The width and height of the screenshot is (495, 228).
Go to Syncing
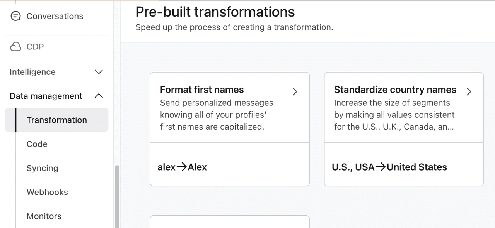point(42,168)
